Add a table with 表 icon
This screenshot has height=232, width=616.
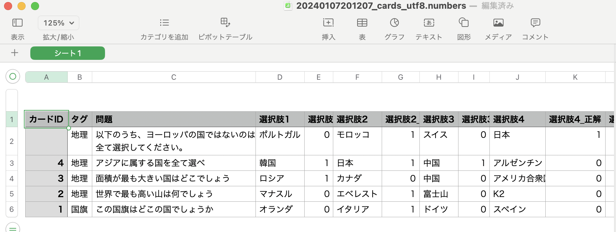tap(362, 23)
